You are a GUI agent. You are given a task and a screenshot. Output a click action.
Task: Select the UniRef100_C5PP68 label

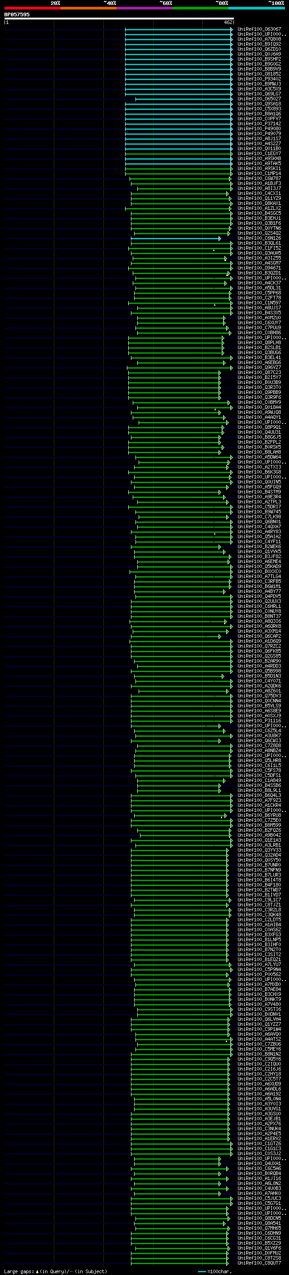pos(259,293)
